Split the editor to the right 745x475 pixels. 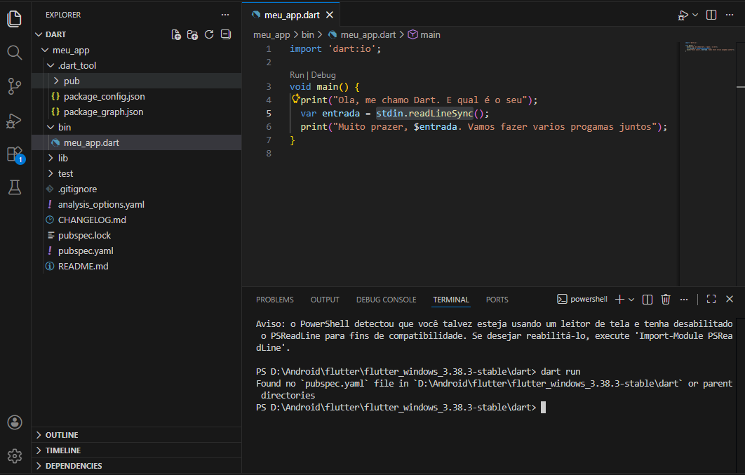coord(711,15)
